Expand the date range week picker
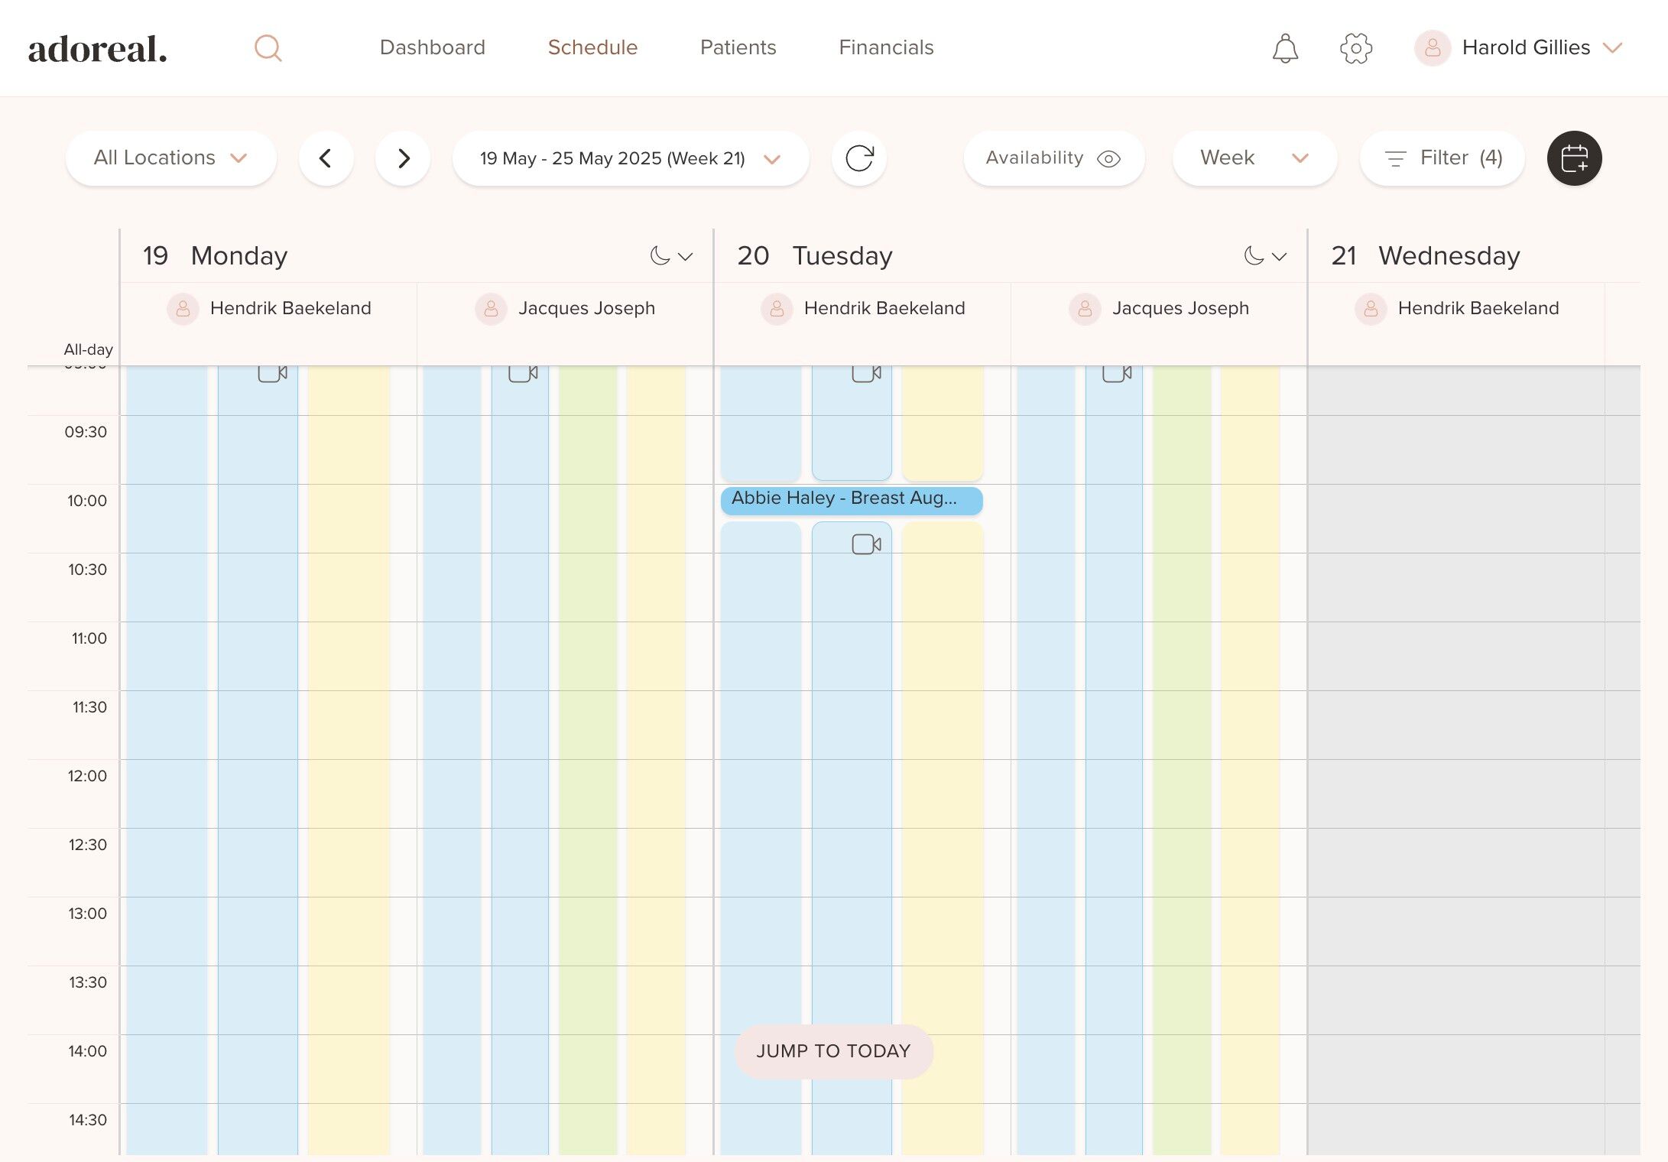The height and width of the screenshot is (1162, 1668). coord(631,158)
